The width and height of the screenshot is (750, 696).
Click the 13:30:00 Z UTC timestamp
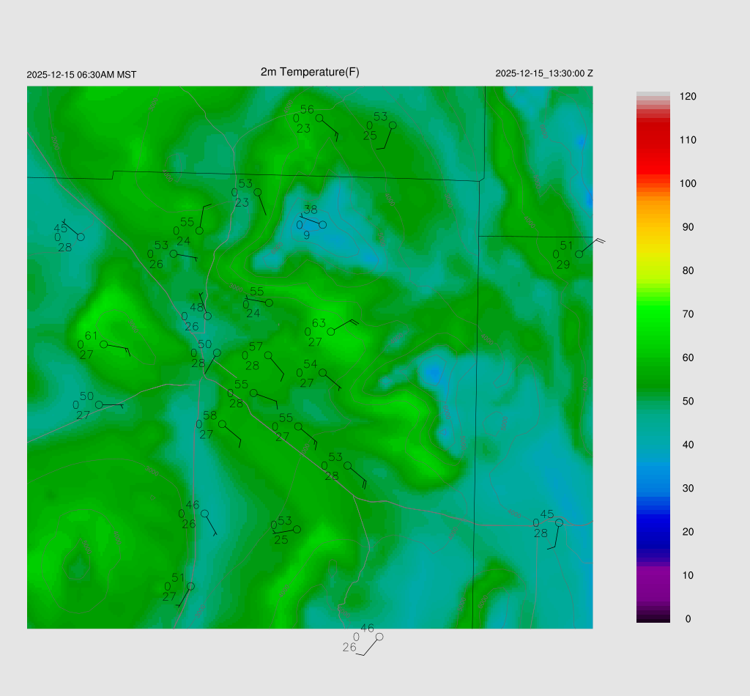pyautogui.click(x=544, y=73)
